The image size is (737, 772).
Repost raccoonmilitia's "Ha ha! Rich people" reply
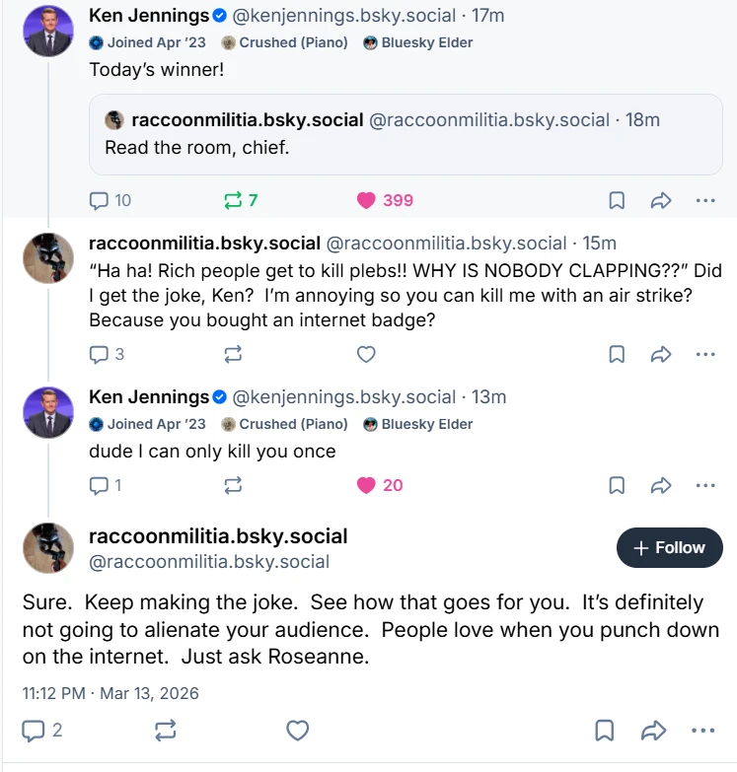[x=234, y=354]
